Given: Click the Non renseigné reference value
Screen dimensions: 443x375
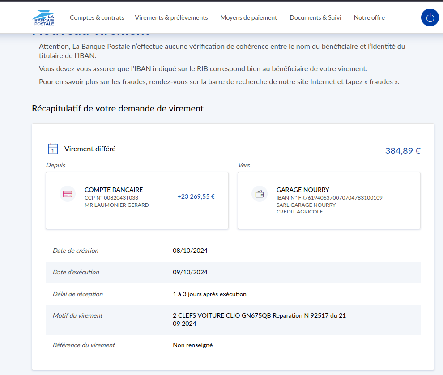Looking at the screenshot, I should point(192,345).
